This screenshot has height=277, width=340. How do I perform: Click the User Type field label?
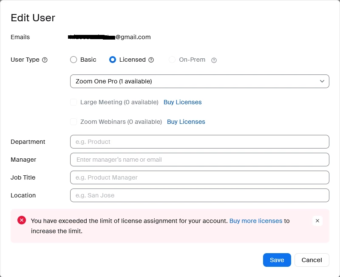point(25,60)
